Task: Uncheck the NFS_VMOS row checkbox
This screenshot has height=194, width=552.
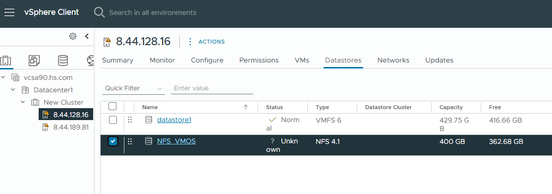Action: [x=112, y=141]
